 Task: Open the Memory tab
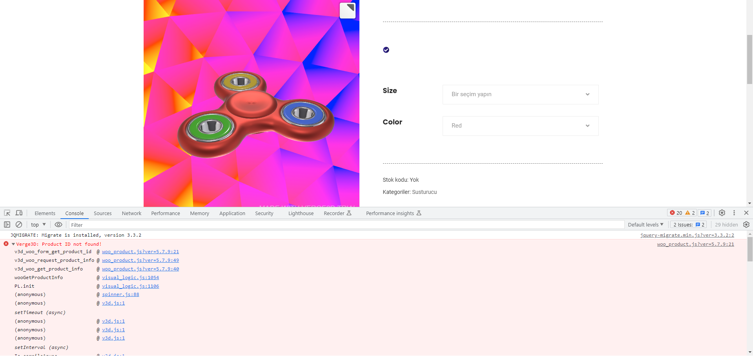(200, 213)
